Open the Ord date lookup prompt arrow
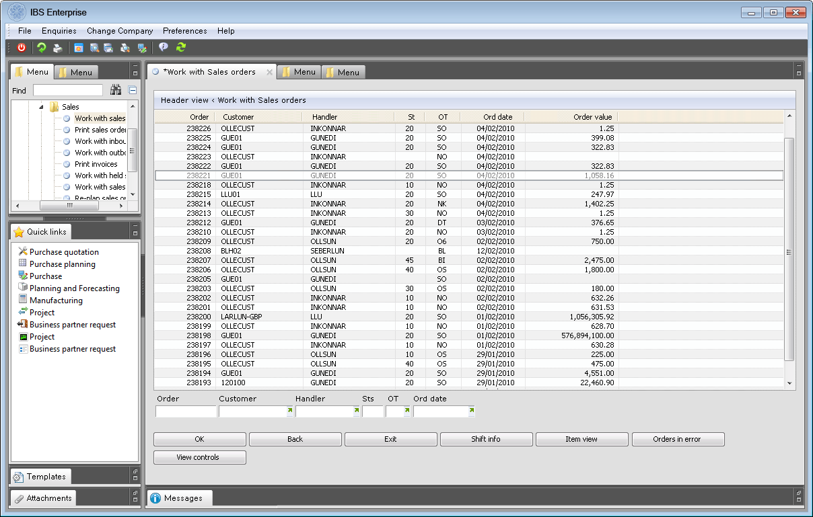Screen dimensions: 813x517 click(x=470, y=410)
